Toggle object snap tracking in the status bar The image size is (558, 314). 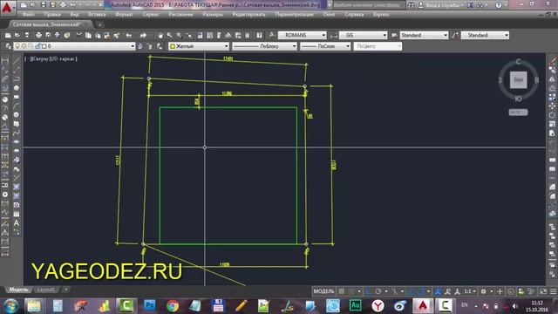[x=411, y=291]
